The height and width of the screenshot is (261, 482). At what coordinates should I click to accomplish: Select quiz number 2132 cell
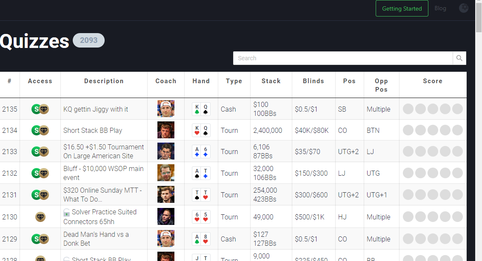pos(9,173)
